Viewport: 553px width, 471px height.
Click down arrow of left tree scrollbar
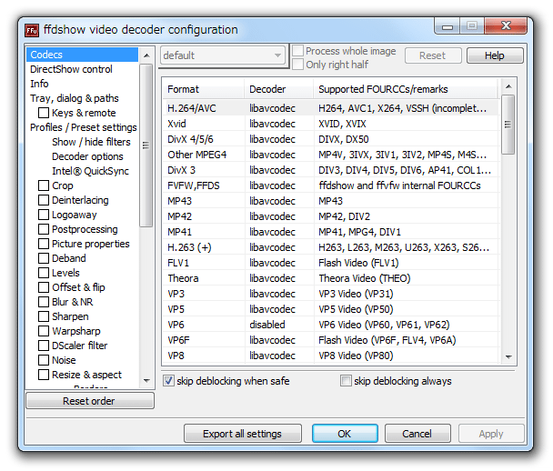(x=146, y=380)
